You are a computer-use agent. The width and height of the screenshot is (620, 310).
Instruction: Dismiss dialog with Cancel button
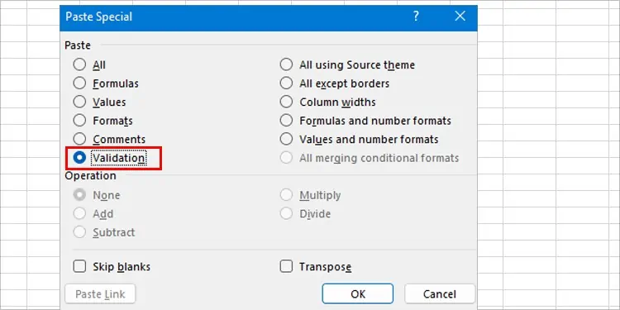(439, 293)
